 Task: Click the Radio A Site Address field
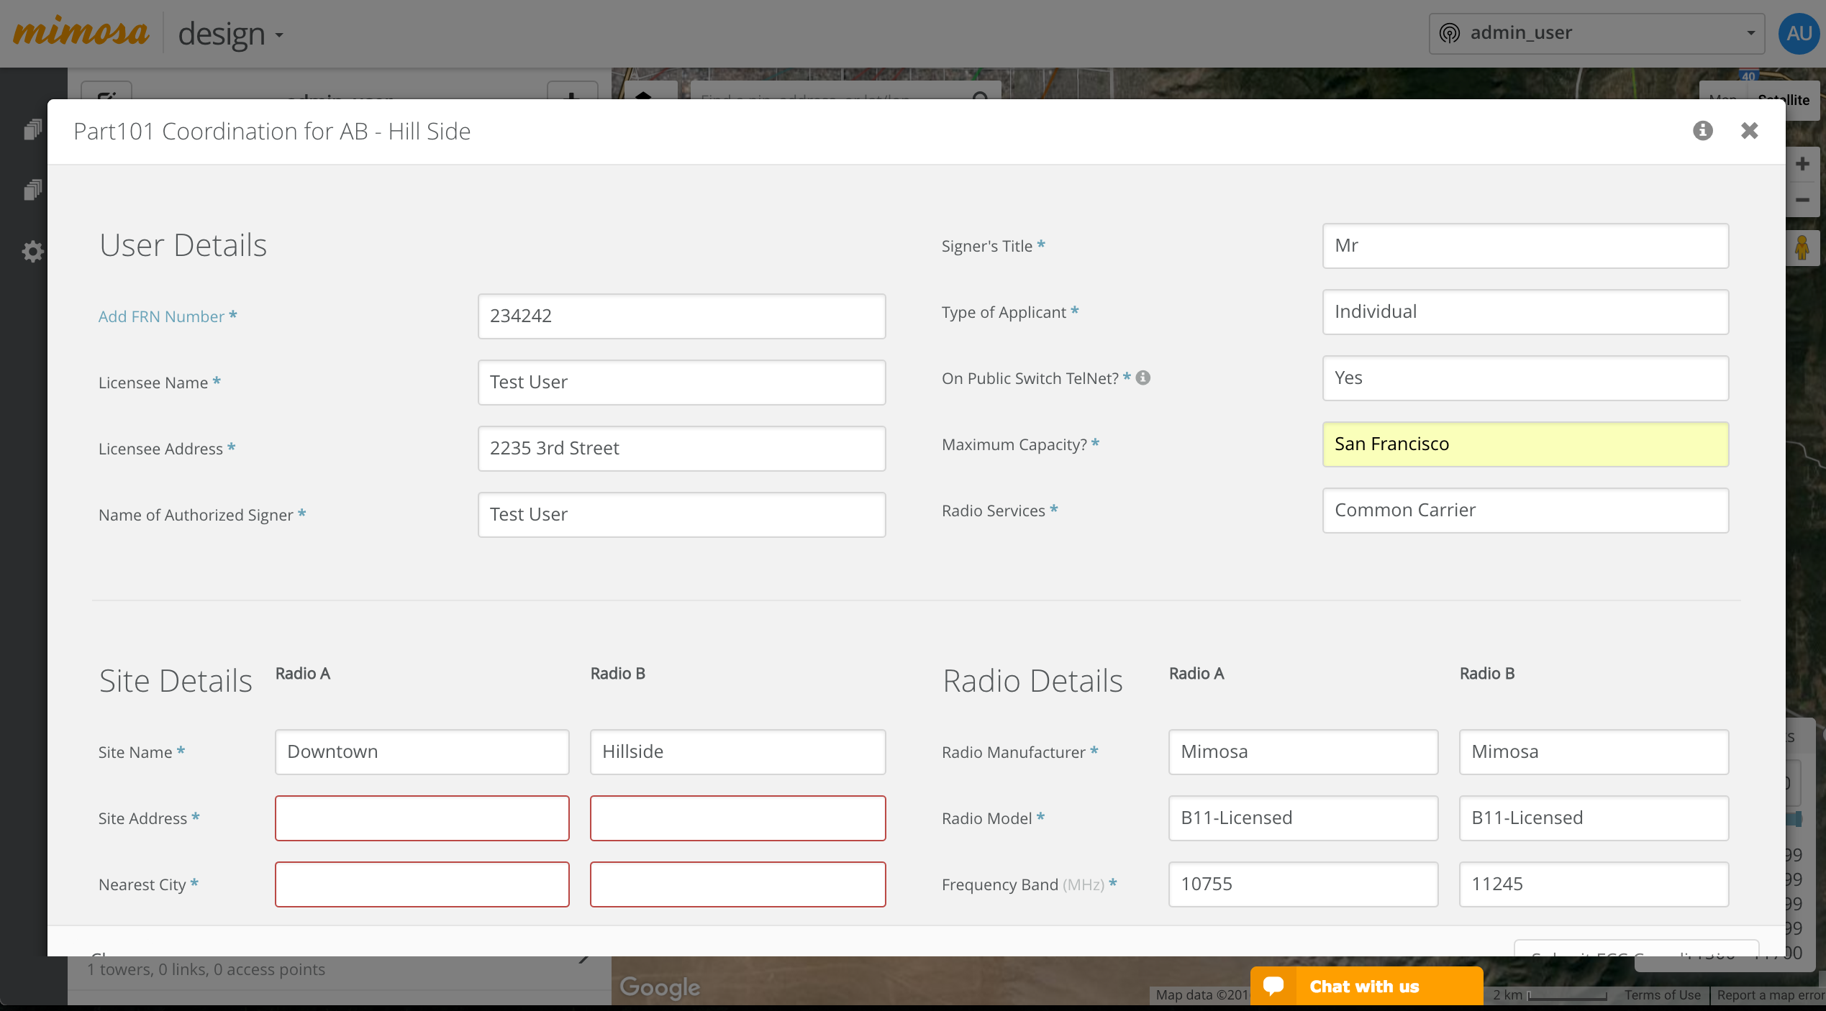click(422, 818)
